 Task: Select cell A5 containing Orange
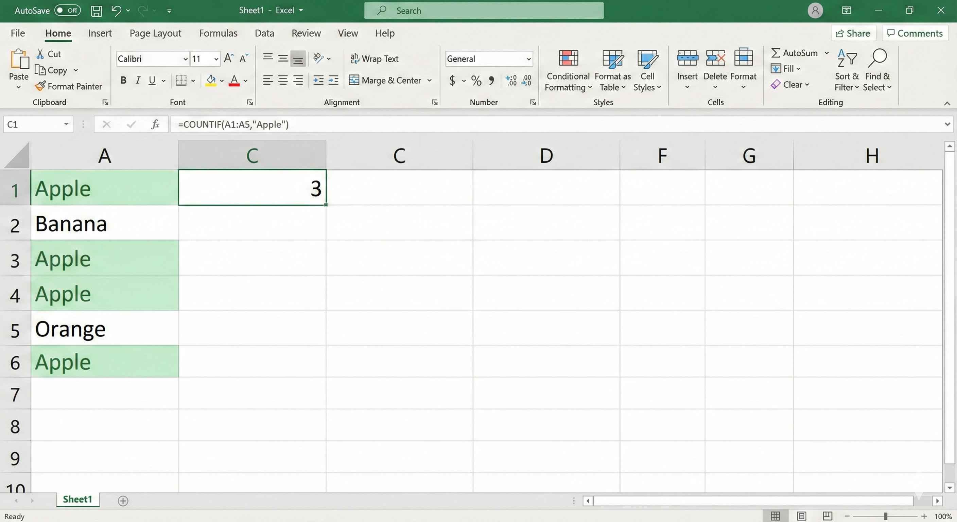click(x=104, y=328)
